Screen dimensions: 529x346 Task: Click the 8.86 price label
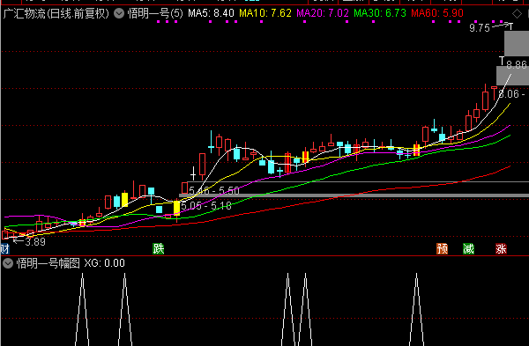coord(517,64)
